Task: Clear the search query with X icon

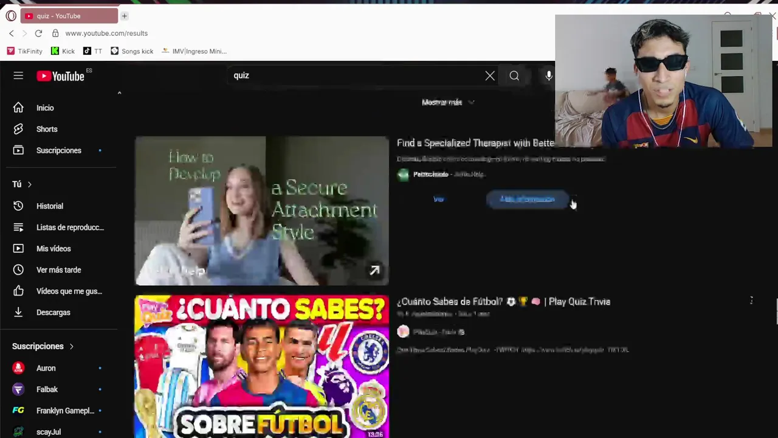Action: click(x=490, y=75)
